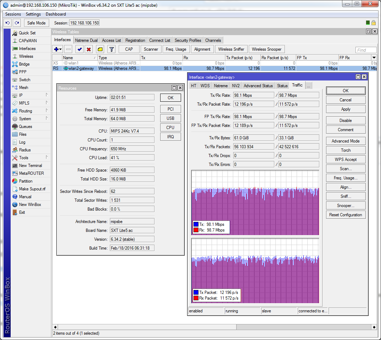Open the Settings menu
Screen dimensions: 381x340
tap(33, 14)
